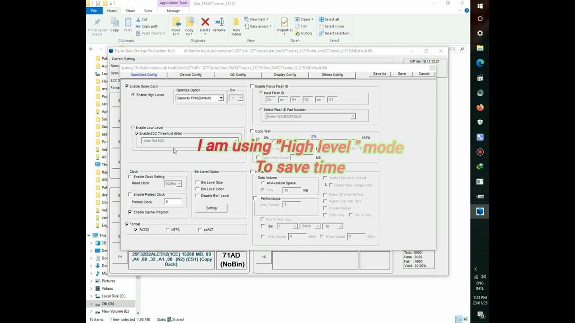Open Windows Settings gear on taskbar
Image resolution: width=575 pixels, height=323 pixels.
click(480, 33)
